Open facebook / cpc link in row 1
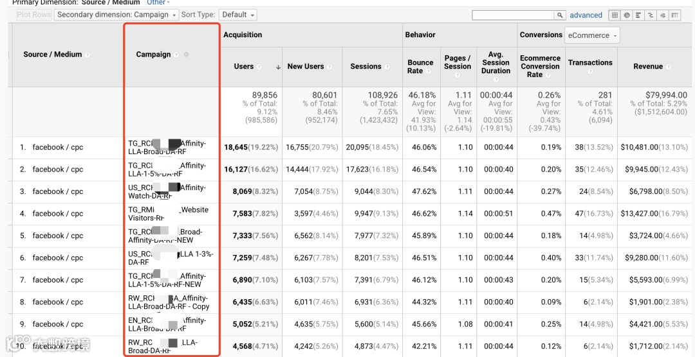The image size is (695, 357). pyautogui.click(x=58, y=147)
